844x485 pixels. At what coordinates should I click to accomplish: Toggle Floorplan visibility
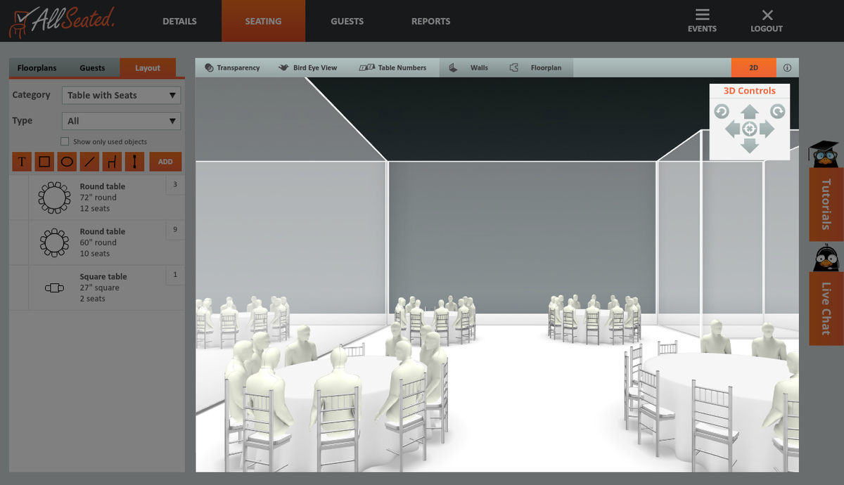tap(535, 68)
